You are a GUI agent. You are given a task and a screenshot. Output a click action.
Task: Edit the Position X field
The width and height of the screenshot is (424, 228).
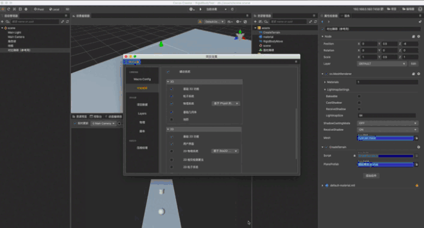tap(369, 44)
